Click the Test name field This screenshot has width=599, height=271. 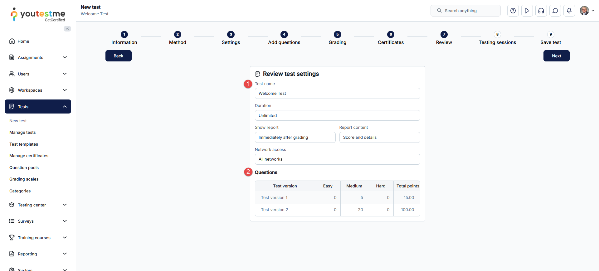[x=337, y=94]
